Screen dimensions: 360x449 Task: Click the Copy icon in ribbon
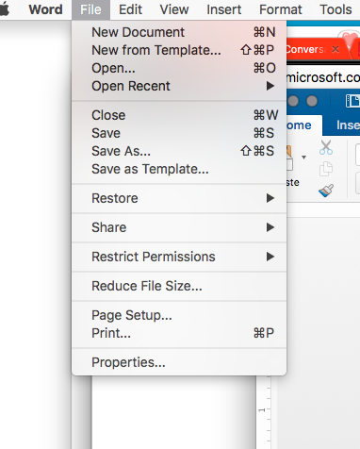pyautogui.click(x=326, y=169)
